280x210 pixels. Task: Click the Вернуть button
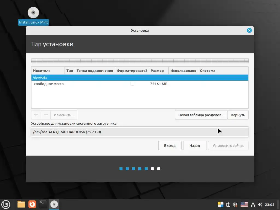pos(238,115)
